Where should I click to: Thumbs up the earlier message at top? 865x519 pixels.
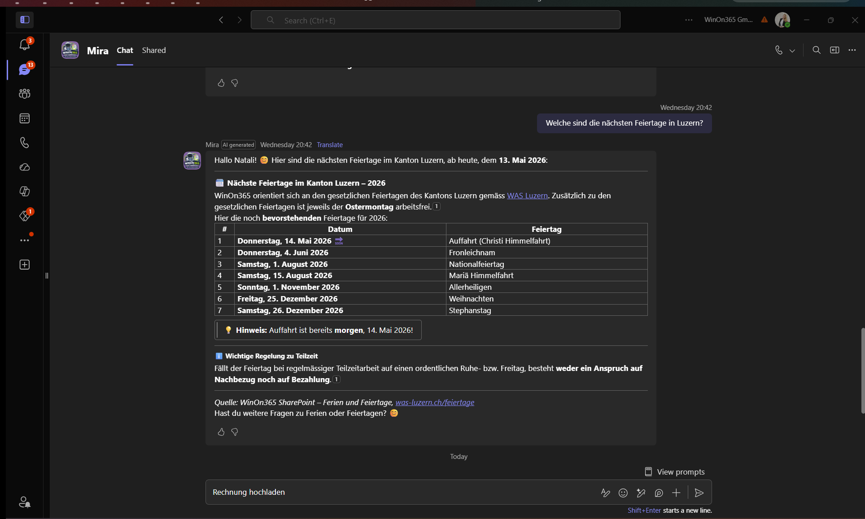(x=221, y=83)
